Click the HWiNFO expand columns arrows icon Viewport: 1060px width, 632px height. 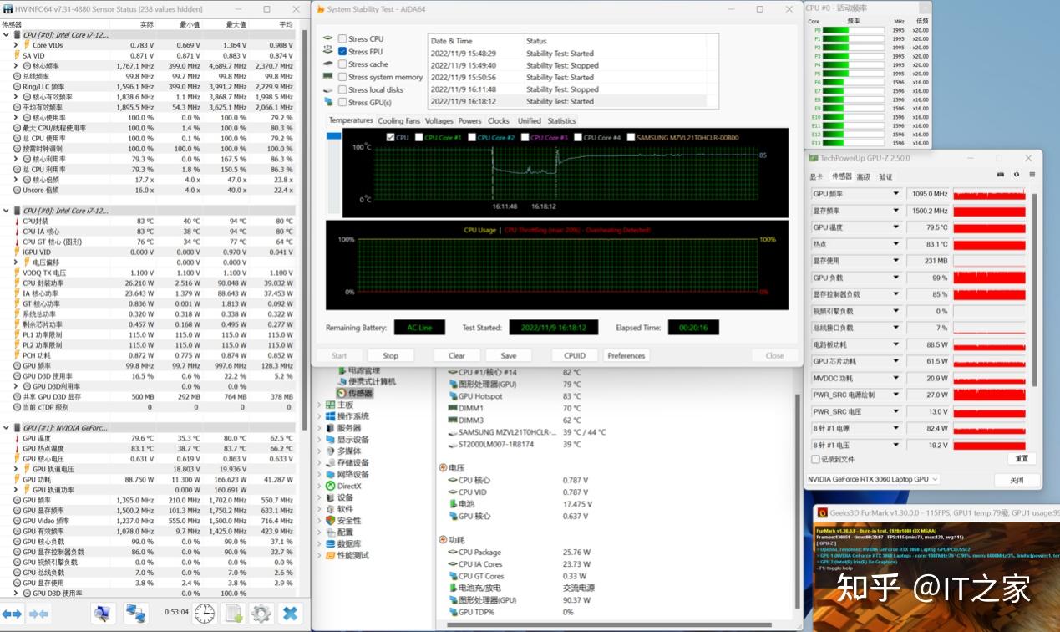(x=12, y=614)
